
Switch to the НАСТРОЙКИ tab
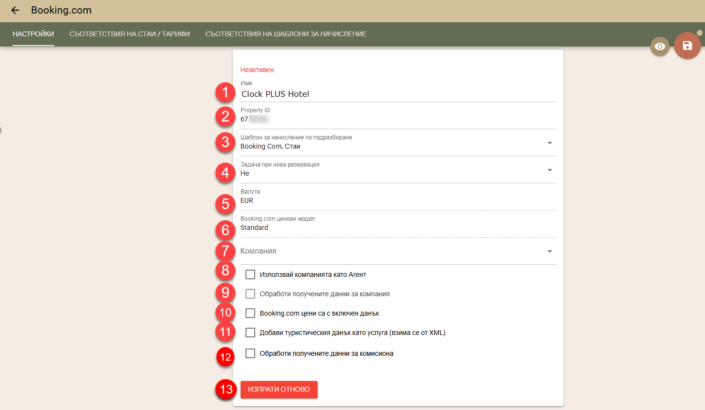click(33, 34)
